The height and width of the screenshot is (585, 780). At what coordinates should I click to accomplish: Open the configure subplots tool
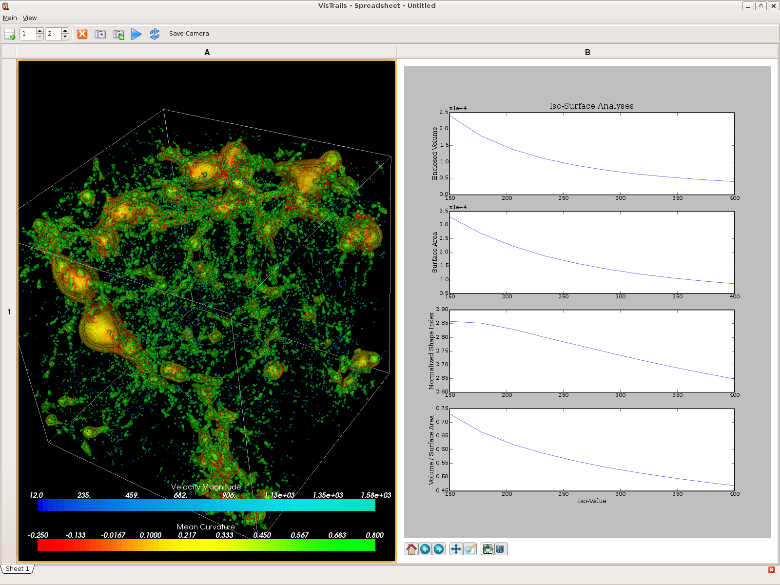487,549
